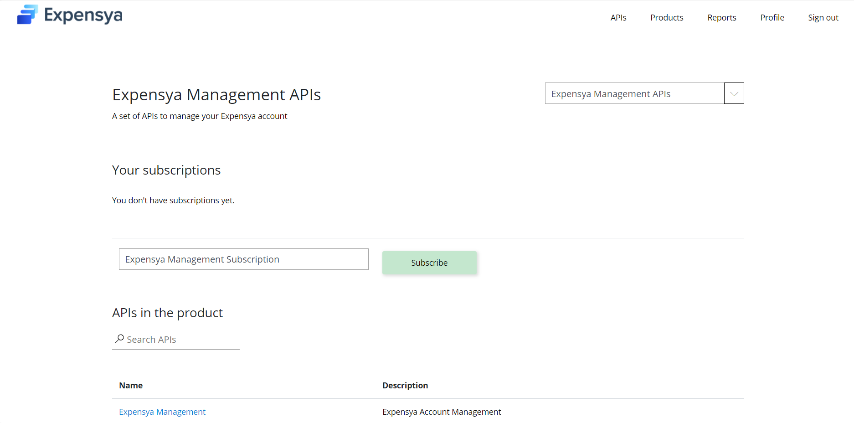Viewport: 854px width, 423px height.
Task: Click the Expensya Account Management description cell
Action: pos(441,412)
